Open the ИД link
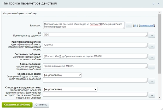 [136, 26]
